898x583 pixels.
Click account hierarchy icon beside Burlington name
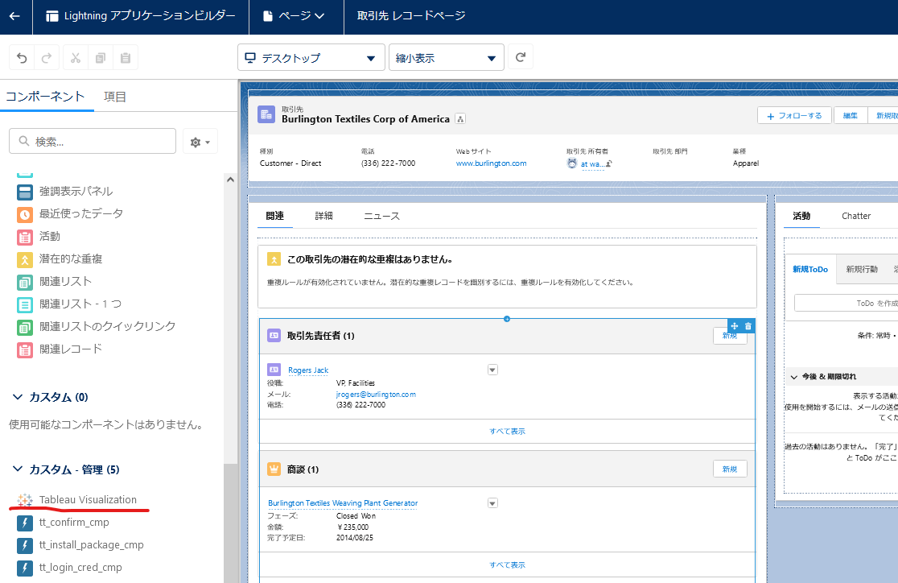pos(460,118)
